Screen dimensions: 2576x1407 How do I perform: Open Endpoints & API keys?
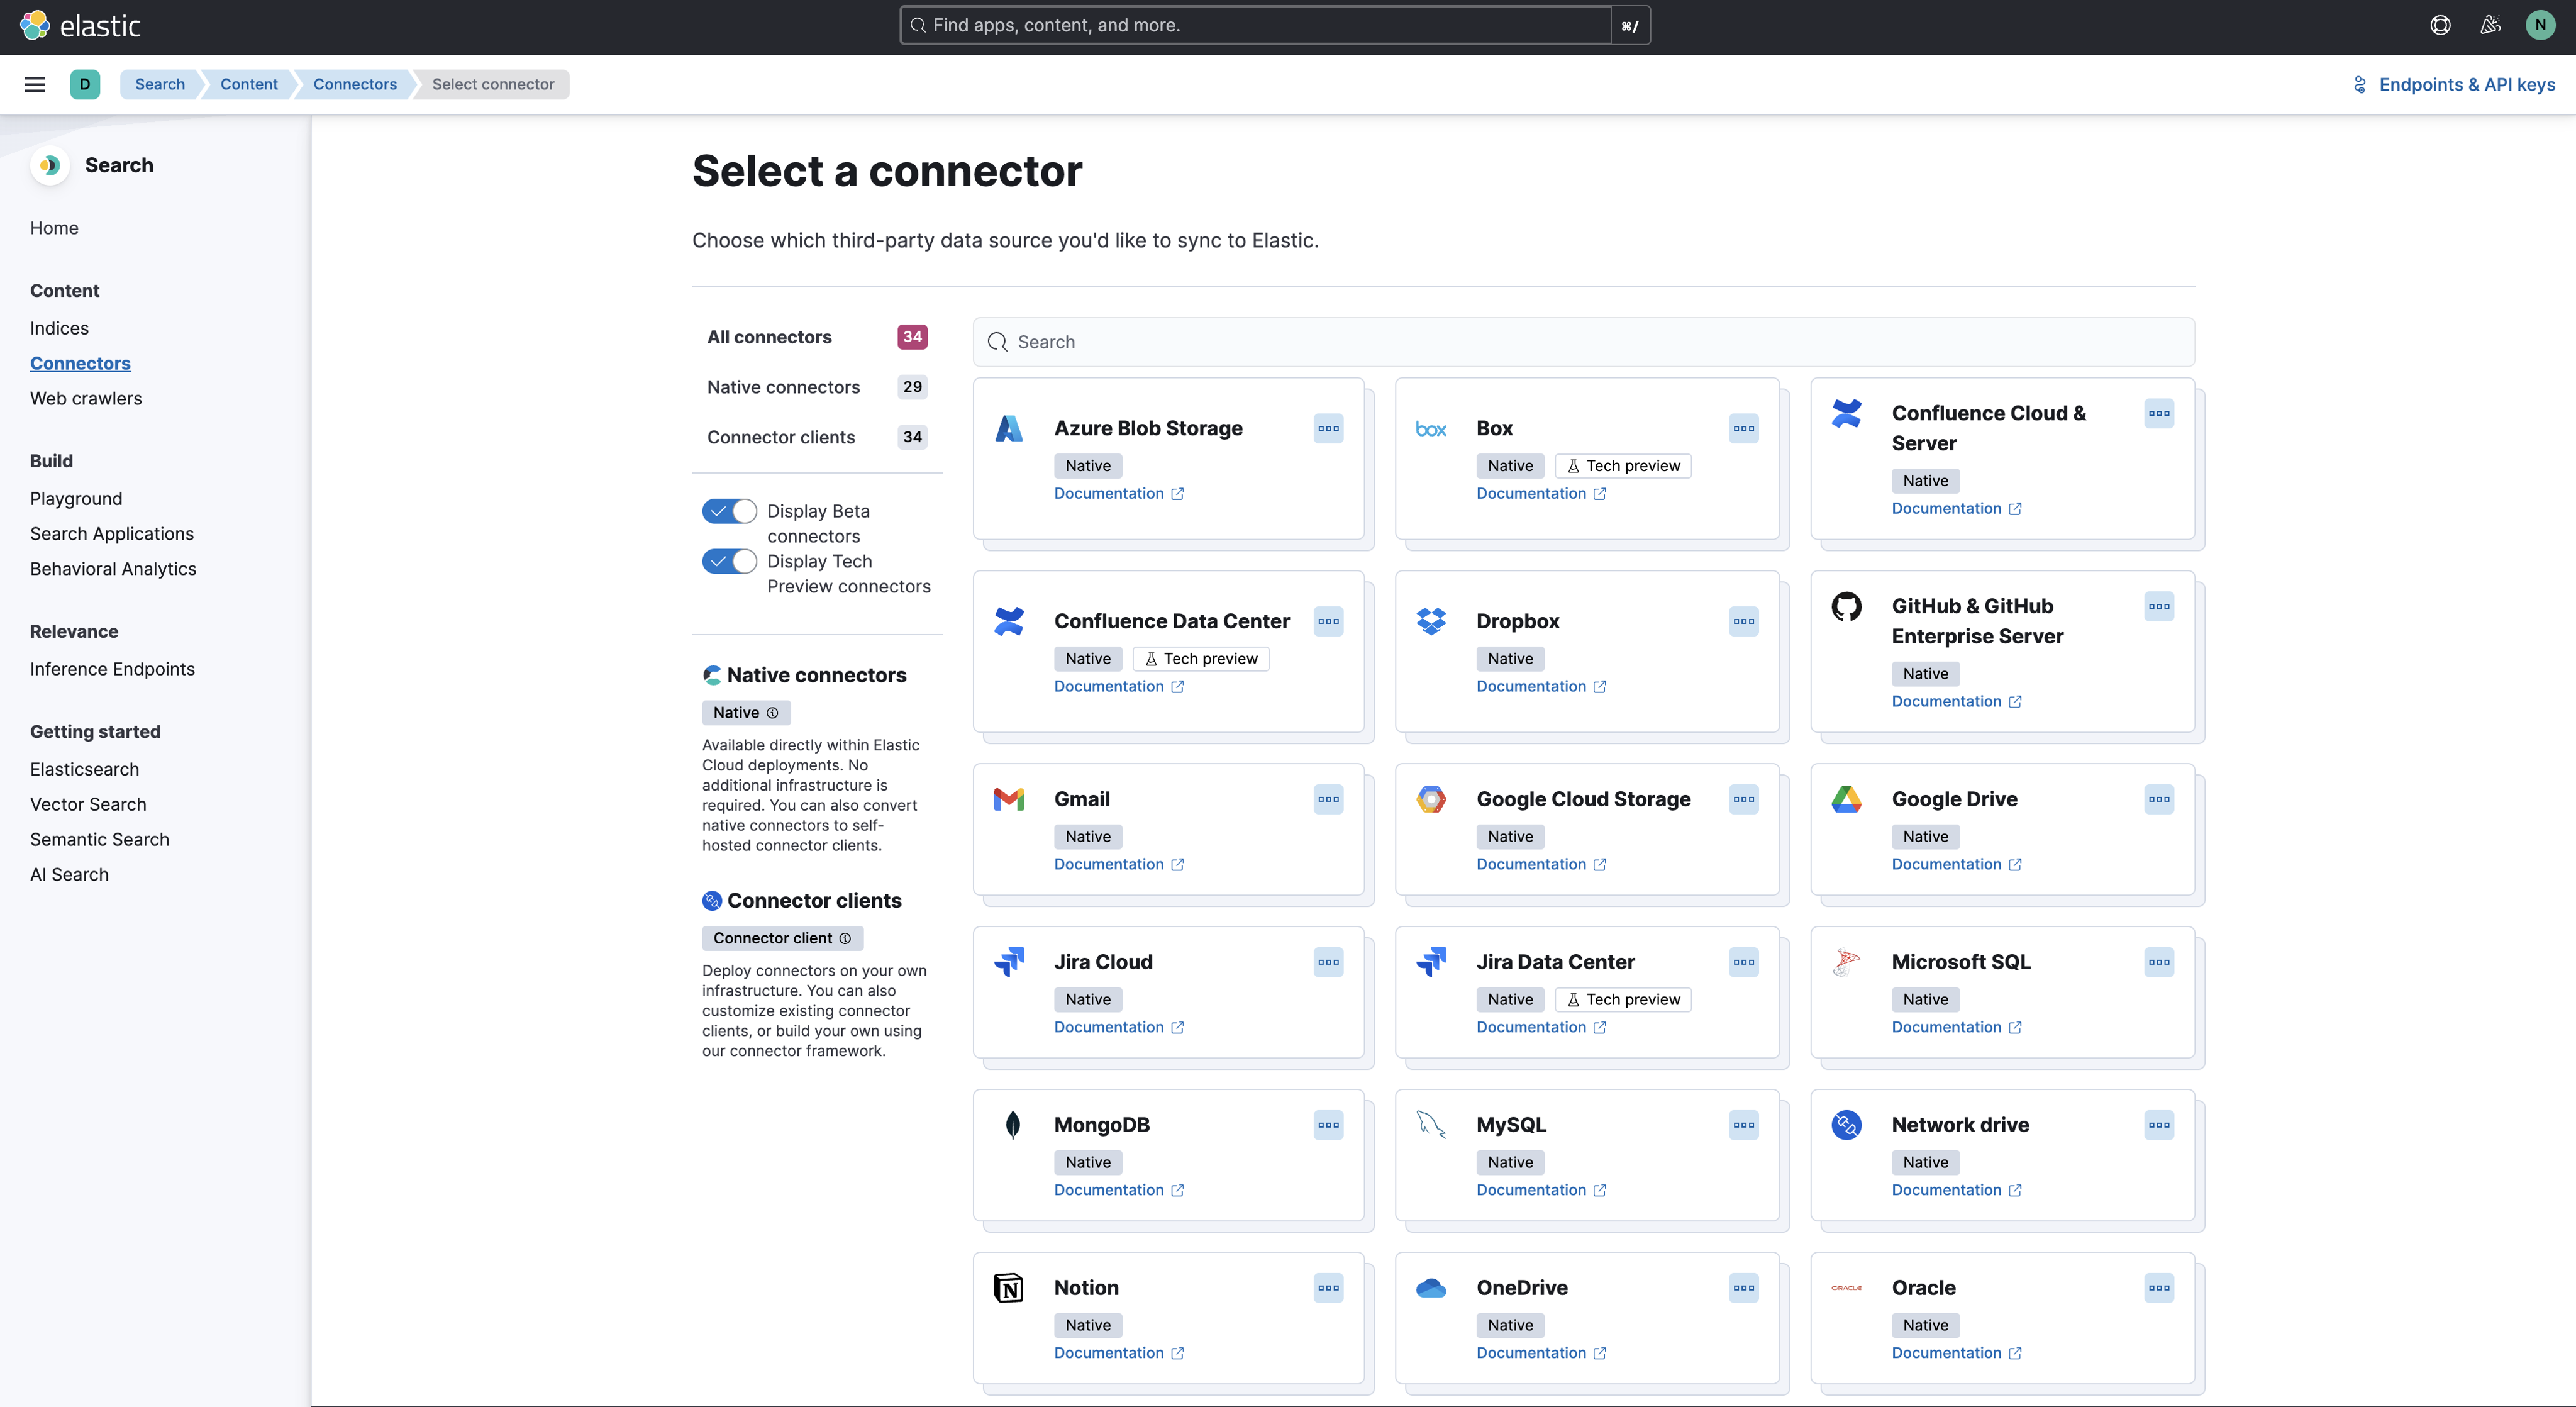pyautogui.click(x=2466, y=84)
